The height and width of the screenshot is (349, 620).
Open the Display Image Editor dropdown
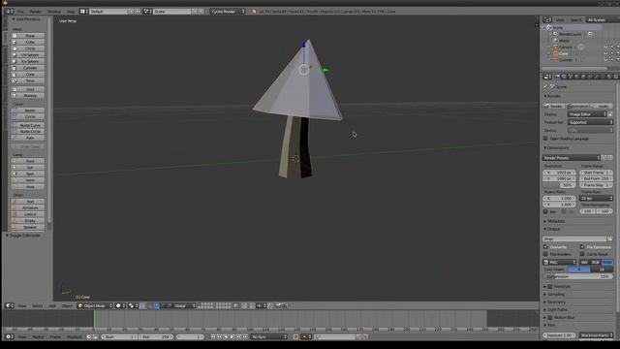point(587,114)
